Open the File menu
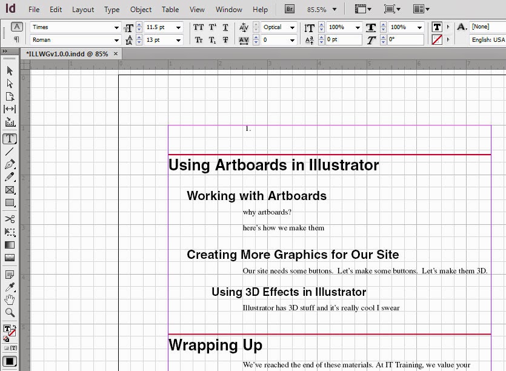This screenshot has height=371, width=506. (34, 10)
